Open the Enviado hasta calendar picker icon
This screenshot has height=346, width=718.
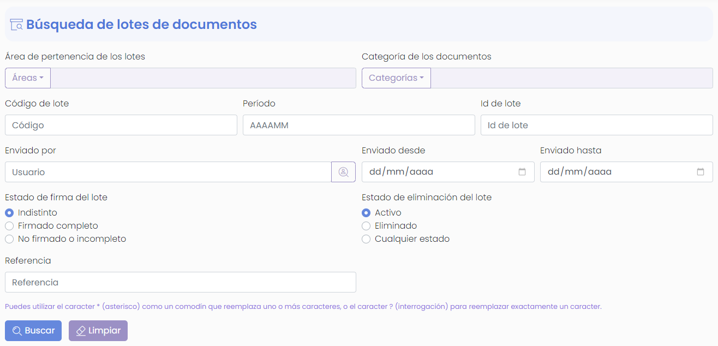click(701, 171)
